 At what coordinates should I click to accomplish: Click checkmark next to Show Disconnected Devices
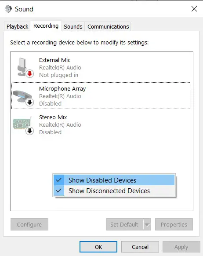tap(59, 190)
